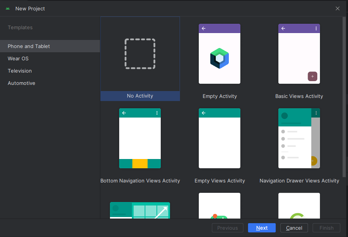The height and width of the screenshot is (237, 348).
Task: Click the Android logo in title bar
Action: 8,8
